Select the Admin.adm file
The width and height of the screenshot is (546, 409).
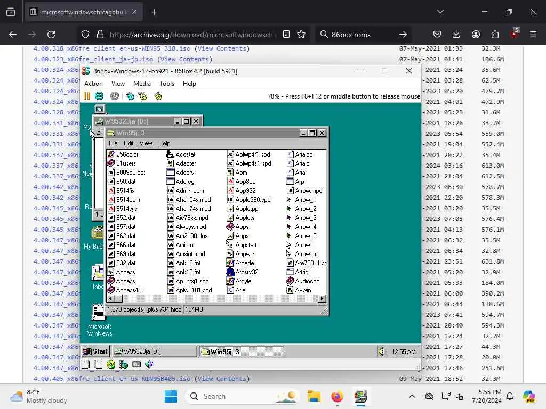186,191
